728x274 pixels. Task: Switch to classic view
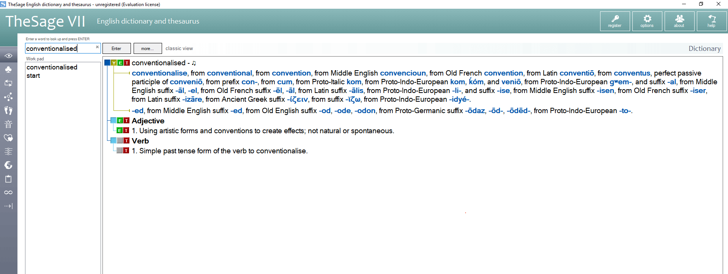coord(179,49)
